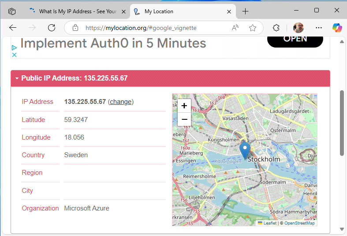Click the Reimersholme label on map
This screenshot has height=236, width=347.
199,176
